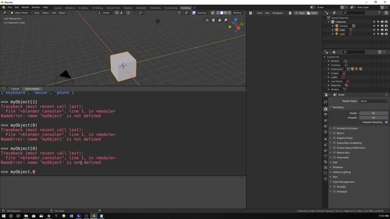Enable the Freestyle checkbox
The width and height of the screenshot is (390, 219).
point(335,192)
